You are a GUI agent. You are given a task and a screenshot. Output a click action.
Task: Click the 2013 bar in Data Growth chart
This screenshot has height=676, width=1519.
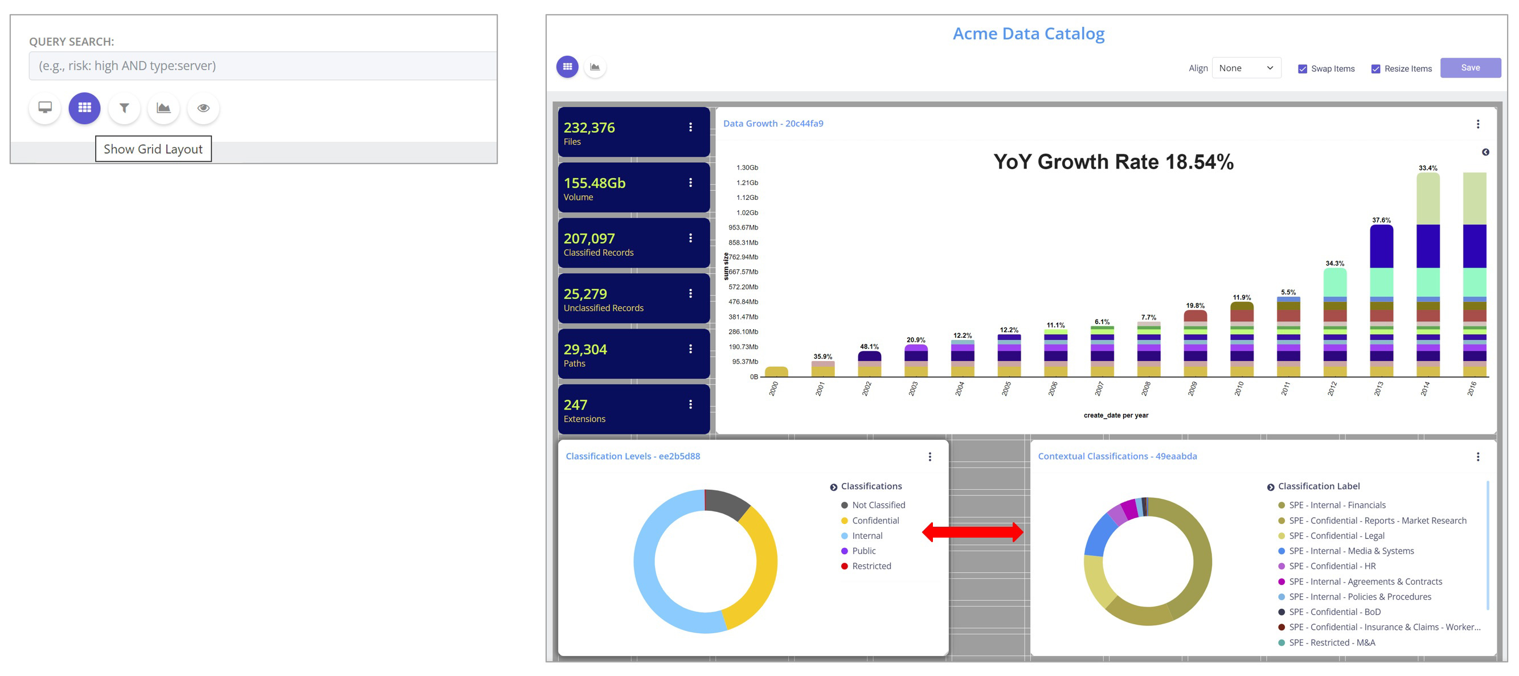[x=1381, y=301]
